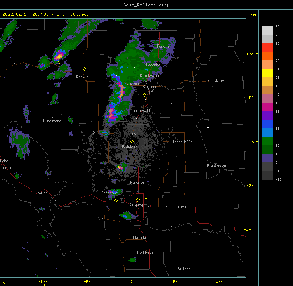Click the yellow diamond marker above Calgary label
Viewport: 293px width, 286px height.
pyautogui.click(x=138, y=200)
